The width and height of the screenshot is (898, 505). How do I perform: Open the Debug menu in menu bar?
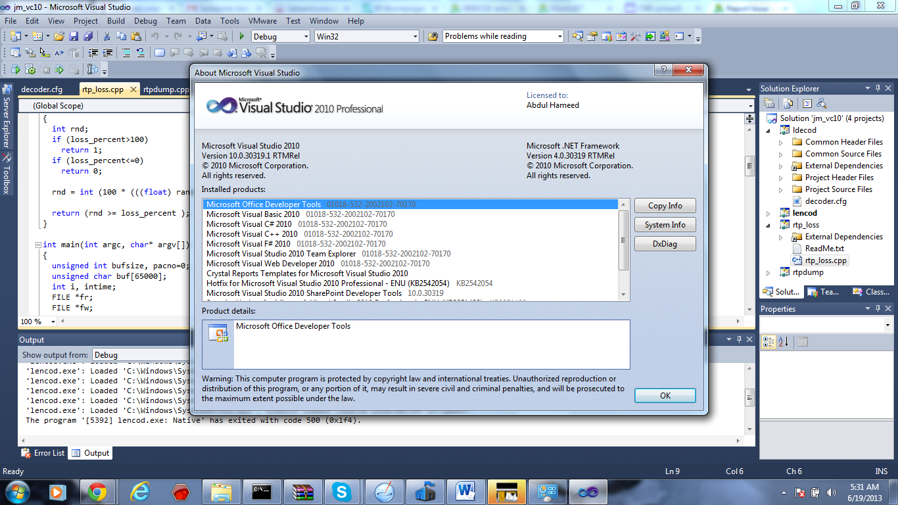(x=146, y=21)
